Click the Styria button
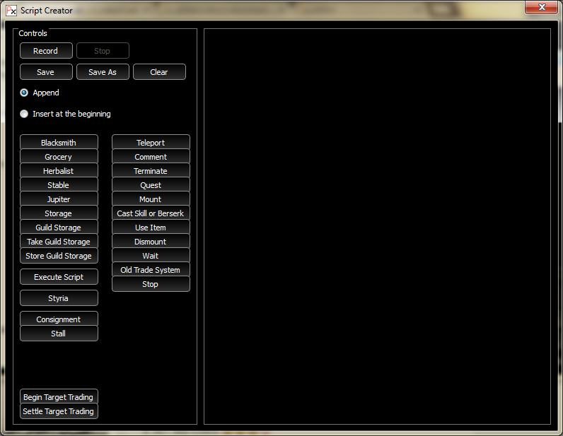Image resolution: width=563 pixels, height=436 pixels. click(59, 298)
